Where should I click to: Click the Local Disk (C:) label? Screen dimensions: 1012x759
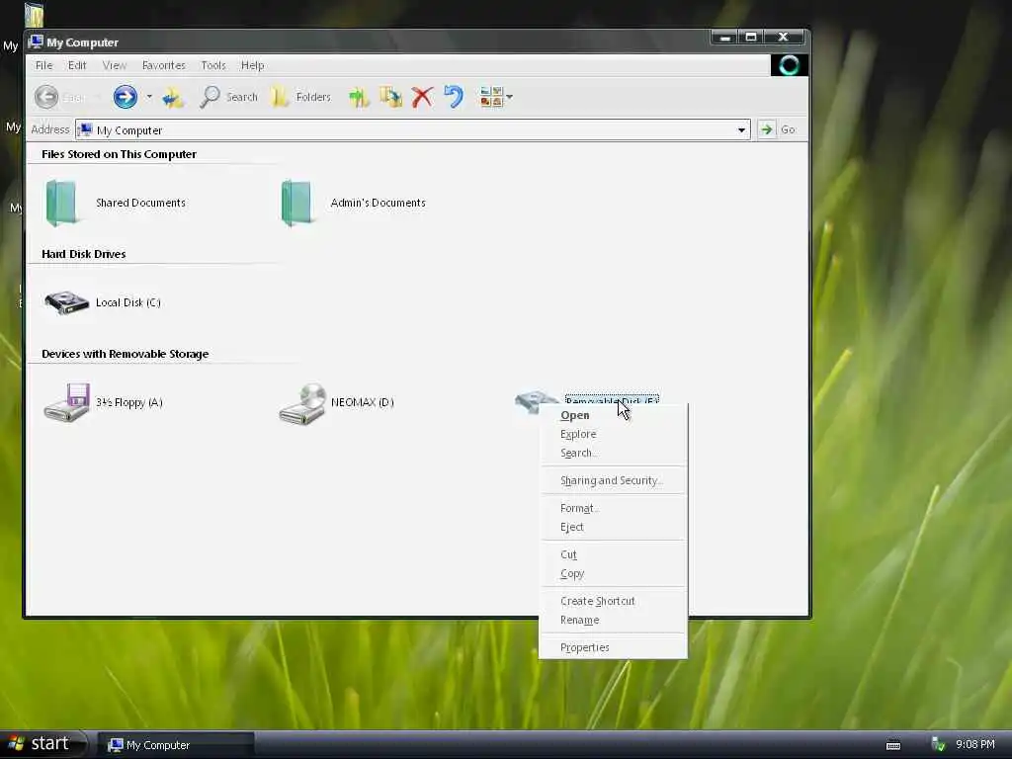pos(128,302)
